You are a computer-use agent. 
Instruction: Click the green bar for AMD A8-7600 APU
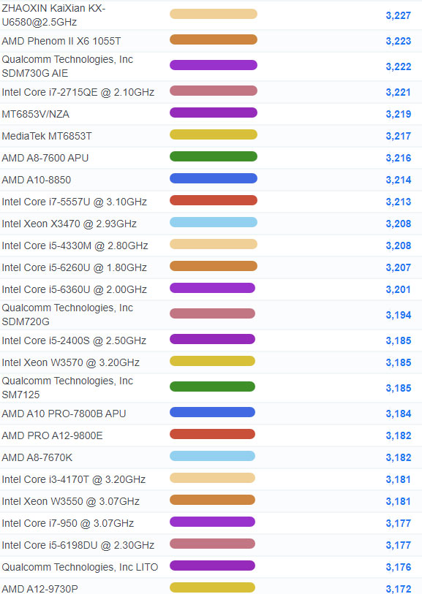(x=214, y=156)
